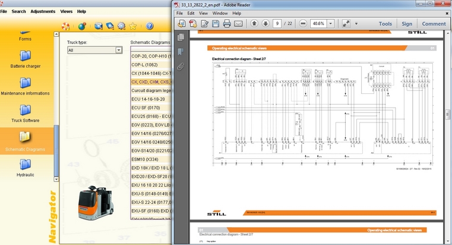This screenshot has height=245, width=452.
Task: Open the Hydraulic folder in sidebar
Action: coord(26,168)
